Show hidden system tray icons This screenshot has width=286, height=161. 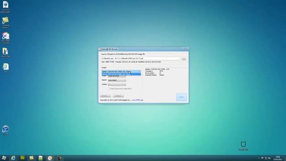coord(259,158)
